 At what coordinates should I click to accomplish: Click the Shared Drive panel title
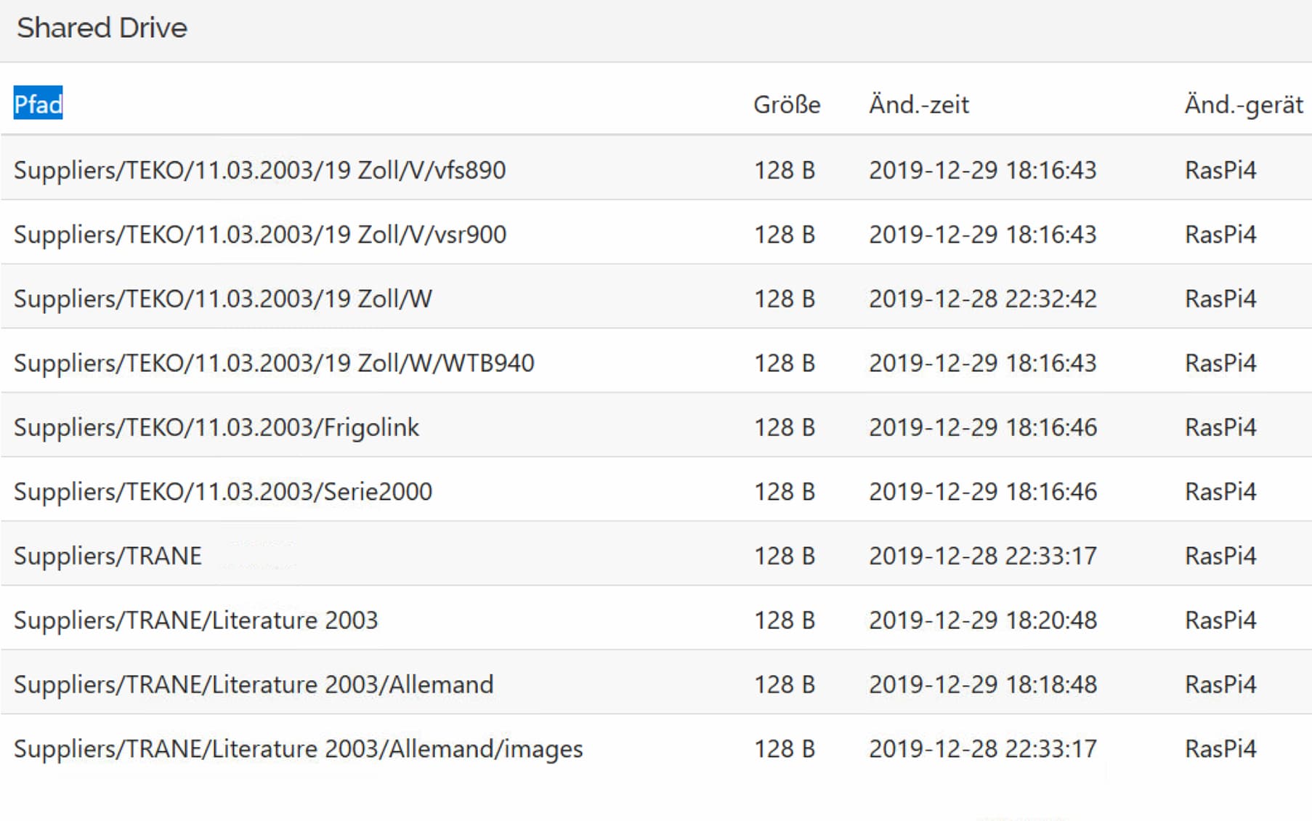click(102, 28)
